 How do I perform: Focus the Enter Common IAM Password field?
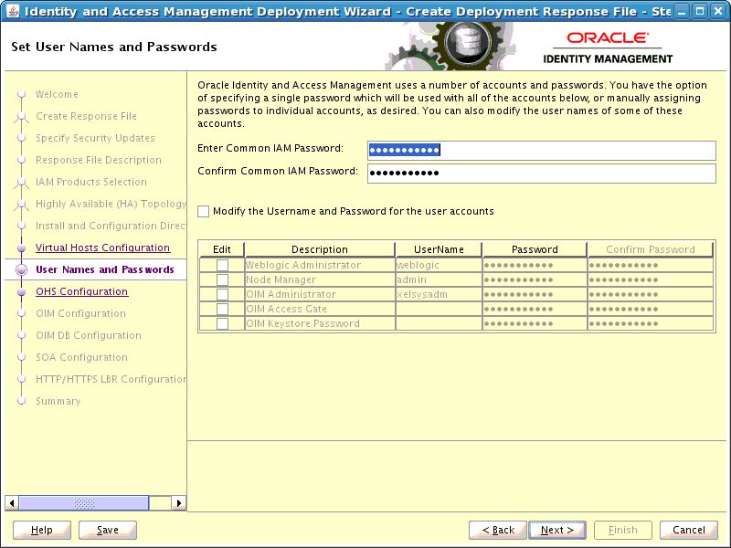click(542, 150)
